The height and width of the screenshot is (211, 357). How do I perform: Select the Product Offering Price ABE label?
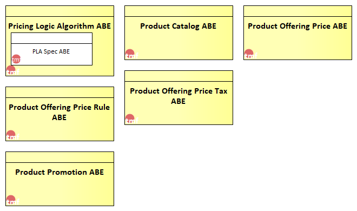pos(297,26)
